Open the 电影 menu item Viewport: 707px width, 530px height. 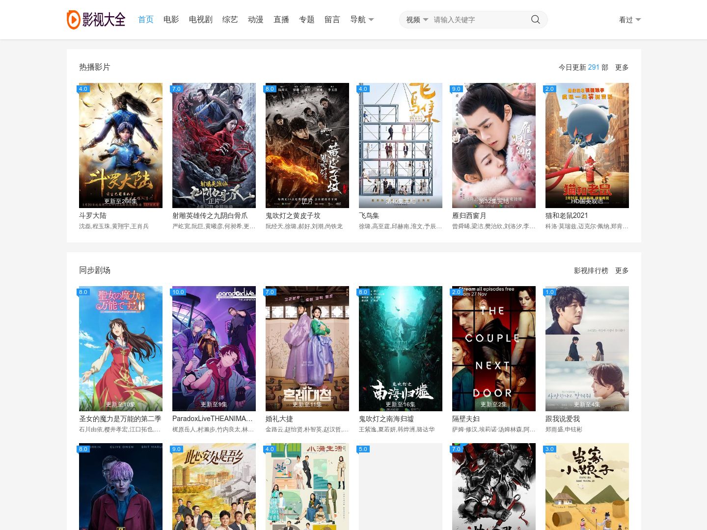(x=171, y=20)
